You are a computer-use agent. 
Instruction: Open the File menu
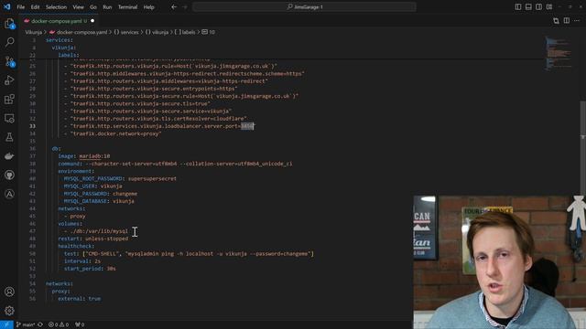coord(20,6)
